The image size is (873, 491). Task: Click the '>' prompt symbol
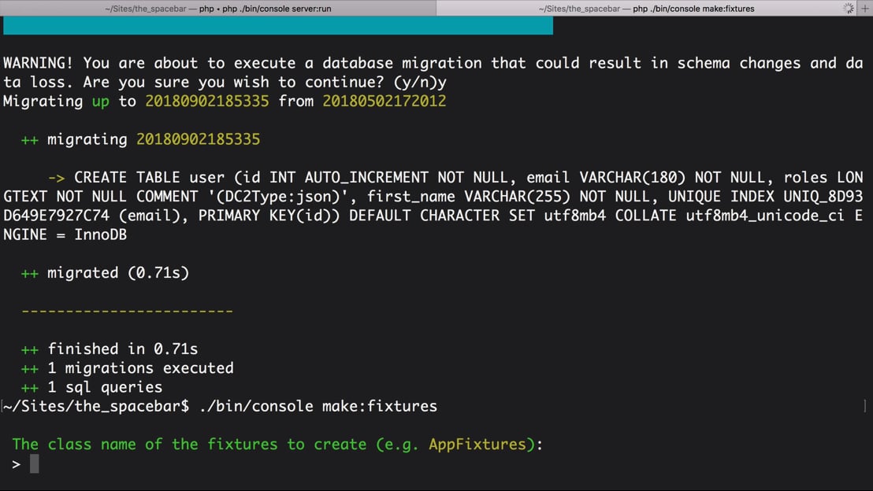coord(17,463)
